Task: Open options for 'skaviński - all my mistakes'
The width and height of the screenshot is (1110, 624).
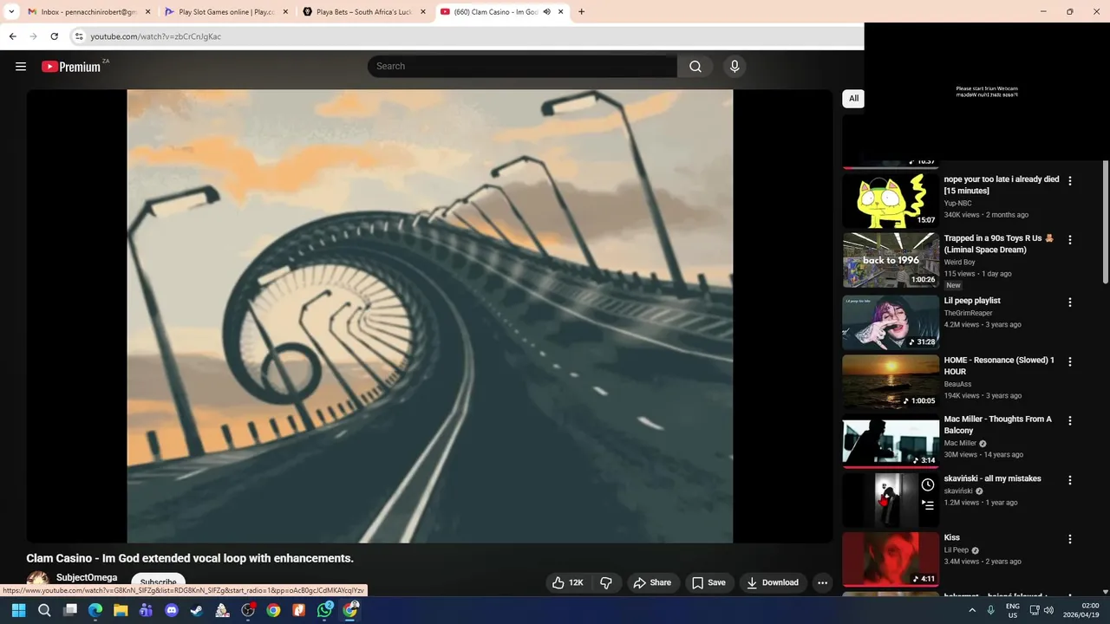Action: point(1069,480)
